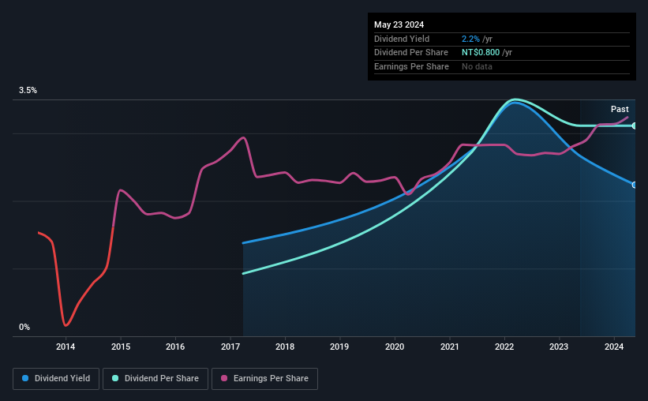Viewport: 648px width, 401px height.
Task: Click the NT$0.800 dividend per share value
Action: [481, 53]
